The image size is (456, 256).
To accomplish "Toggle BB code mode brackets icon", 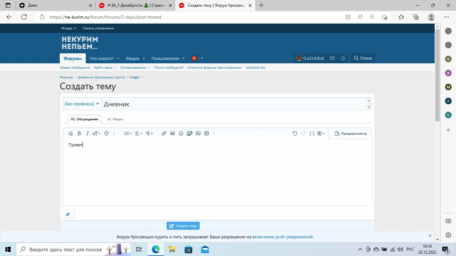I will point(312,133).
